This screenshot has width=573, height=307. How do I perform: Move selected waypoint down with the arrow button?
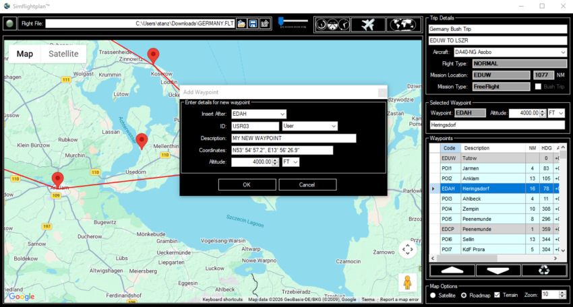[499, 271]
